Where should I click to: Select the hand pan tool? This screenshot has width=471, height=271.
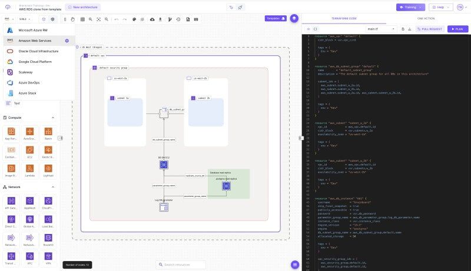coord(72,19)
